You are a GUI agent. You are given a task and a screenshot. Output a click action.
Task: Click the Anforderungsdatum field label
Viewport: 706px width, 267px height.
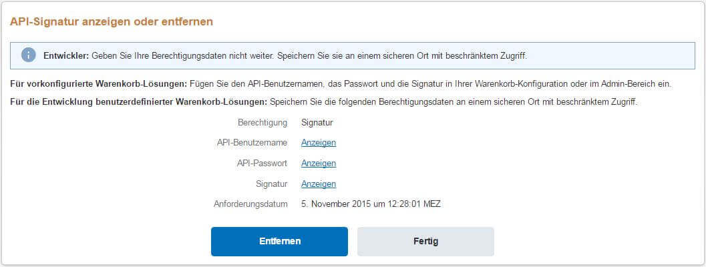point(250,204)
